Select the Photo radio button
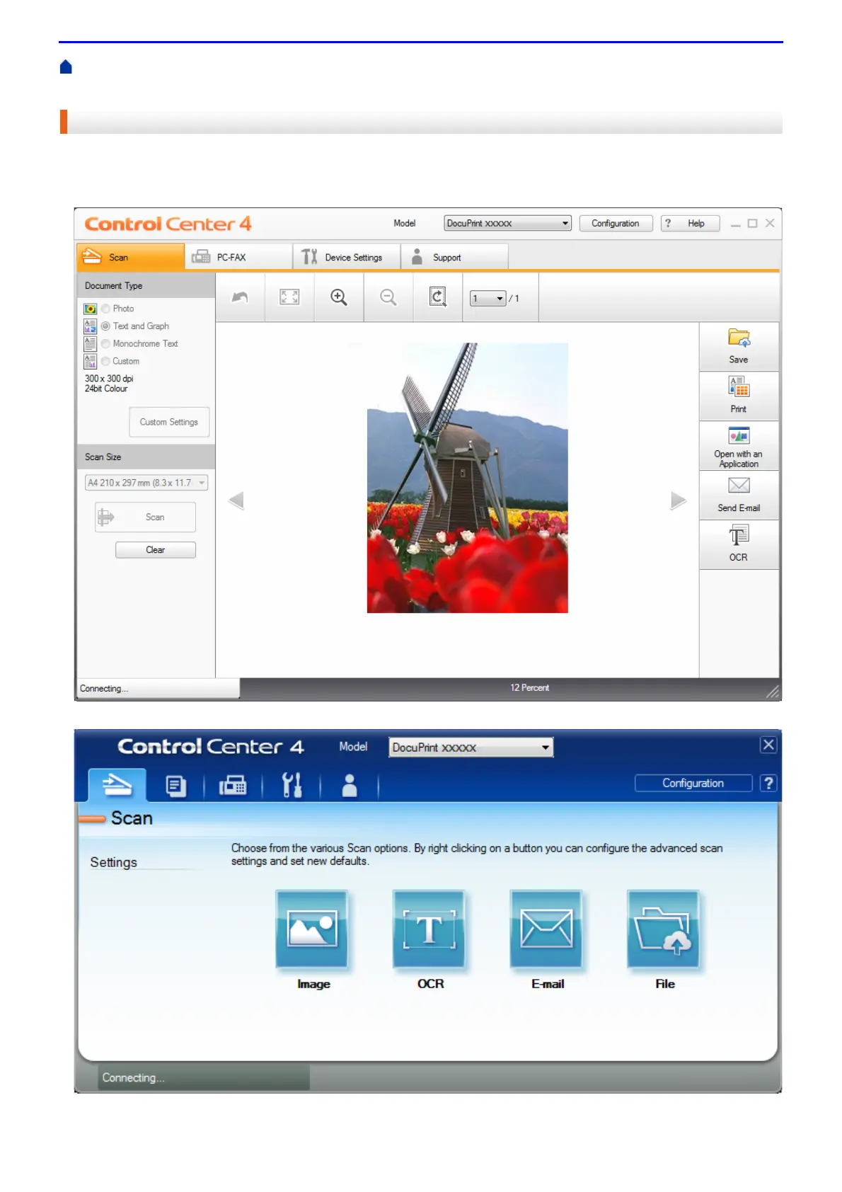 (x=105, y=309)
